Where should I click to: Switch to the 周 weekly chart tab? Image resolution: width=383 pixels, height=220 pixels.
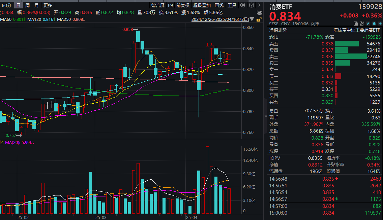tap(27, 5)
